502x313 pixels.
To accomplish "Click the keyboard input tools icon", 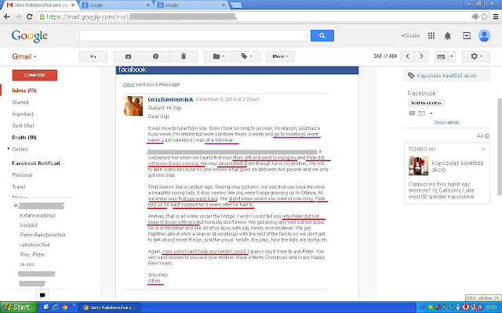I will click(x=441, y=57).
